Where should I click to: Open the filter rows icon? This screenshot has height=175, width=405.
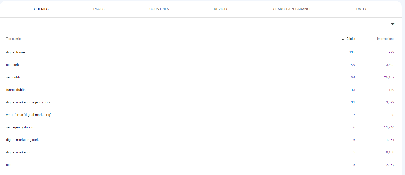pos(392,23)
